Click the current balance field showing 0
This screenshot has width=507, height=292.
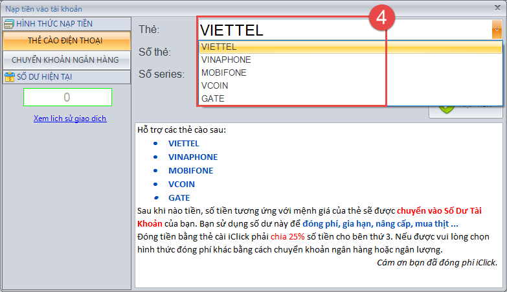coord(67,97)
